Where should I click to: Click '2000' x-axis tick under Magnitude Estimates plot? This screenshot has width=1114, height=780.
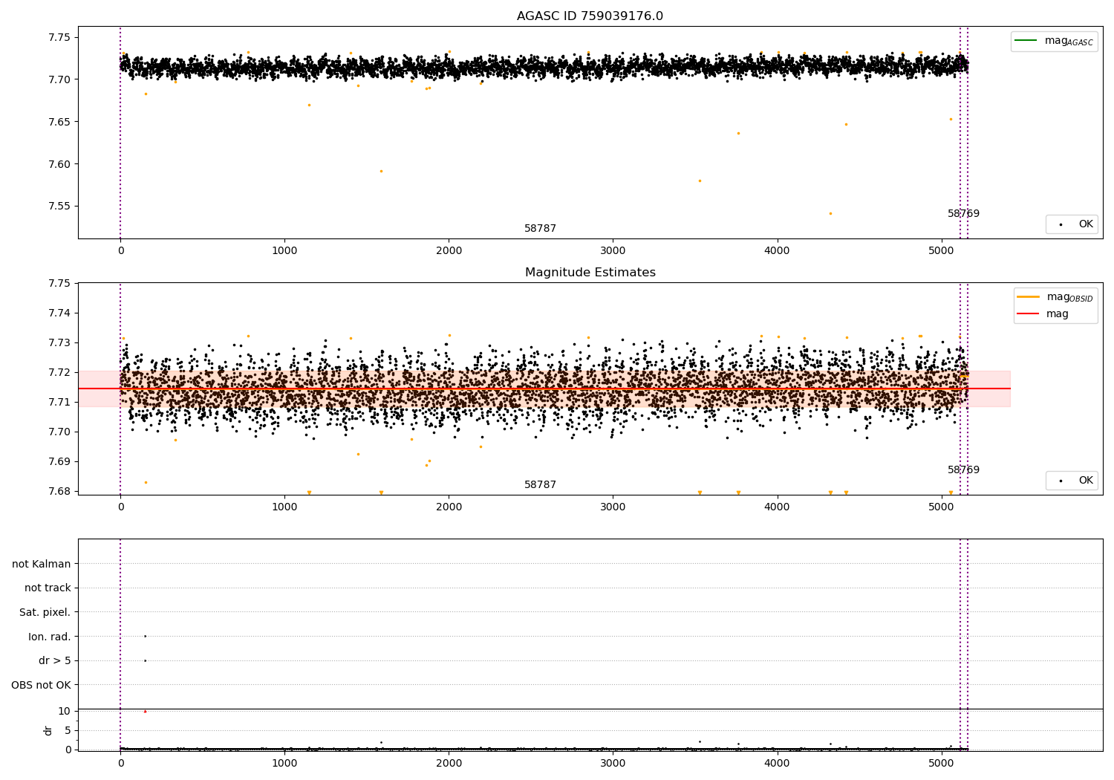tap(449, 507)
